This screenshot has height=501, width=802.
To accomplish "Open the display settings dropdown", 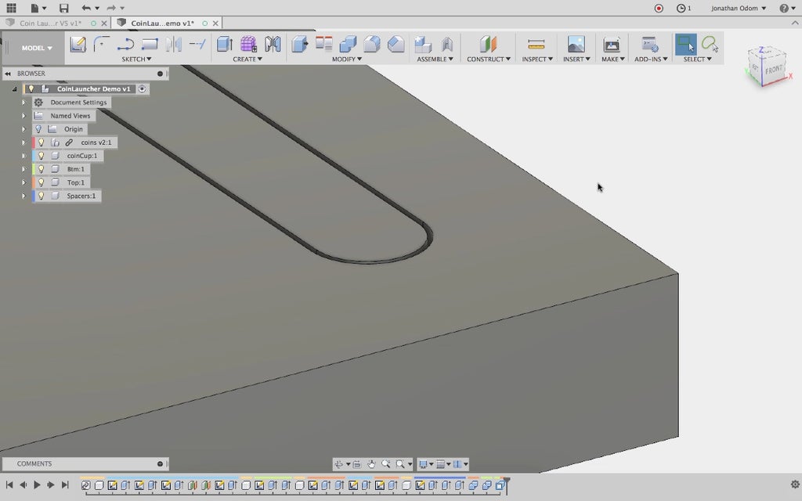I will (426, 464).
